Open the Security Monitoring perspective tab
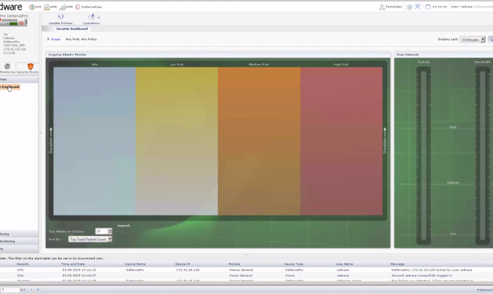The image size is (493, 294). [x=28, y=68]
